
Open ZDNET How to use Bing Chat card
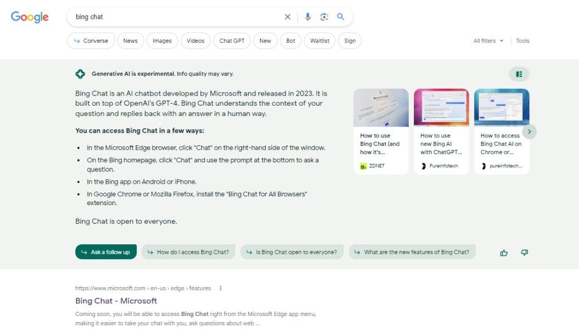click(381, 132)
